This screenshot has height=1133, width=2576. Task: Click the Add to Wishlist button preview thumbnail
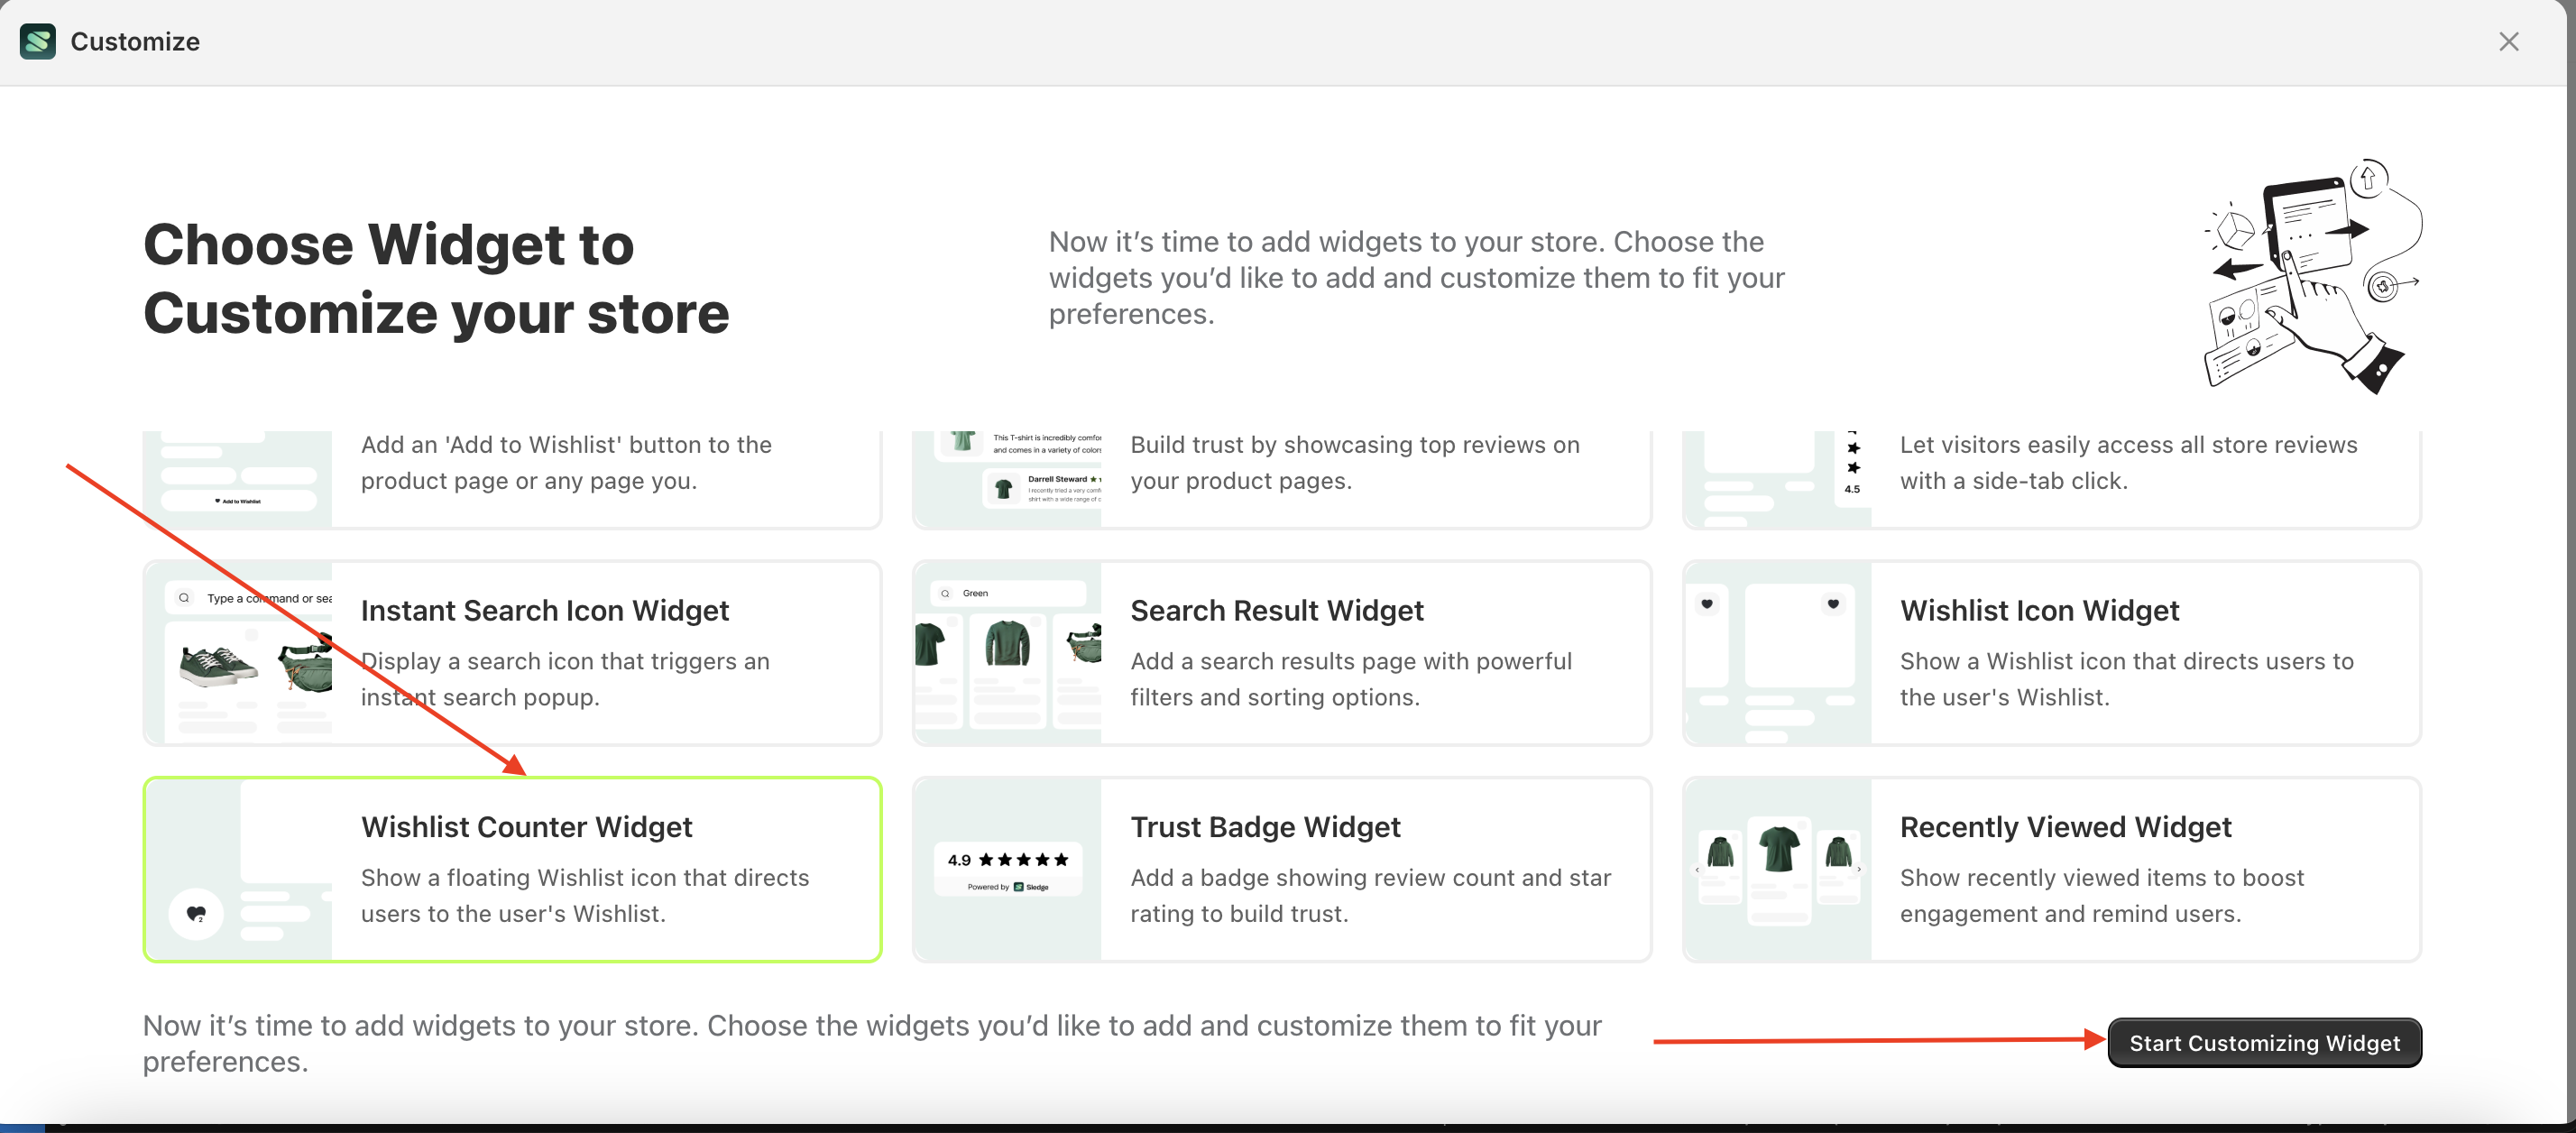[x=237, y=500]
